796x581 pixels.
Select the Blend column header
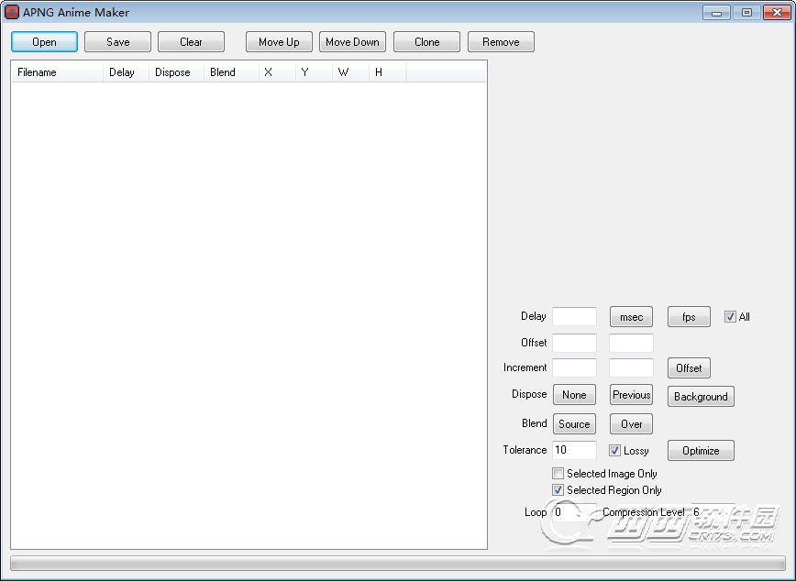231,72
